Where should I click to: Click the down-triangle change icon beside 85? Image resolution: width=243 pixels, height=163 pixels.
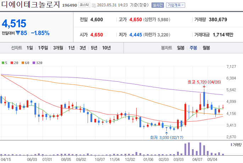pos(18,33)
